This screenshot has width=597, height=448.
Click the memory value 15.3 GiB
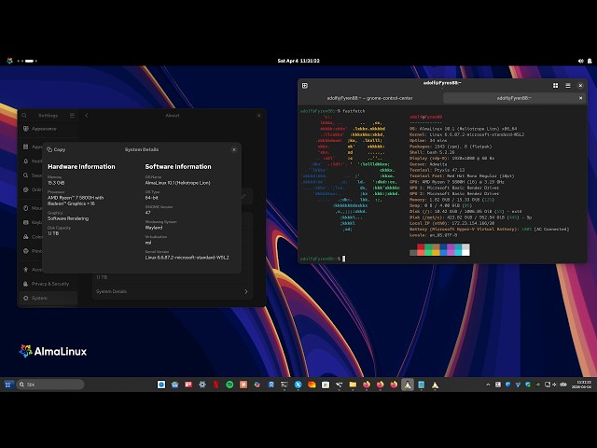[56, 183]
